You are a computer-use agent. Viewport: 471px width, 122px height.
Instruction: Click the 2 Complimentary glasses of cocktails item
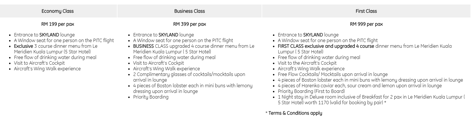click(189, 74)
